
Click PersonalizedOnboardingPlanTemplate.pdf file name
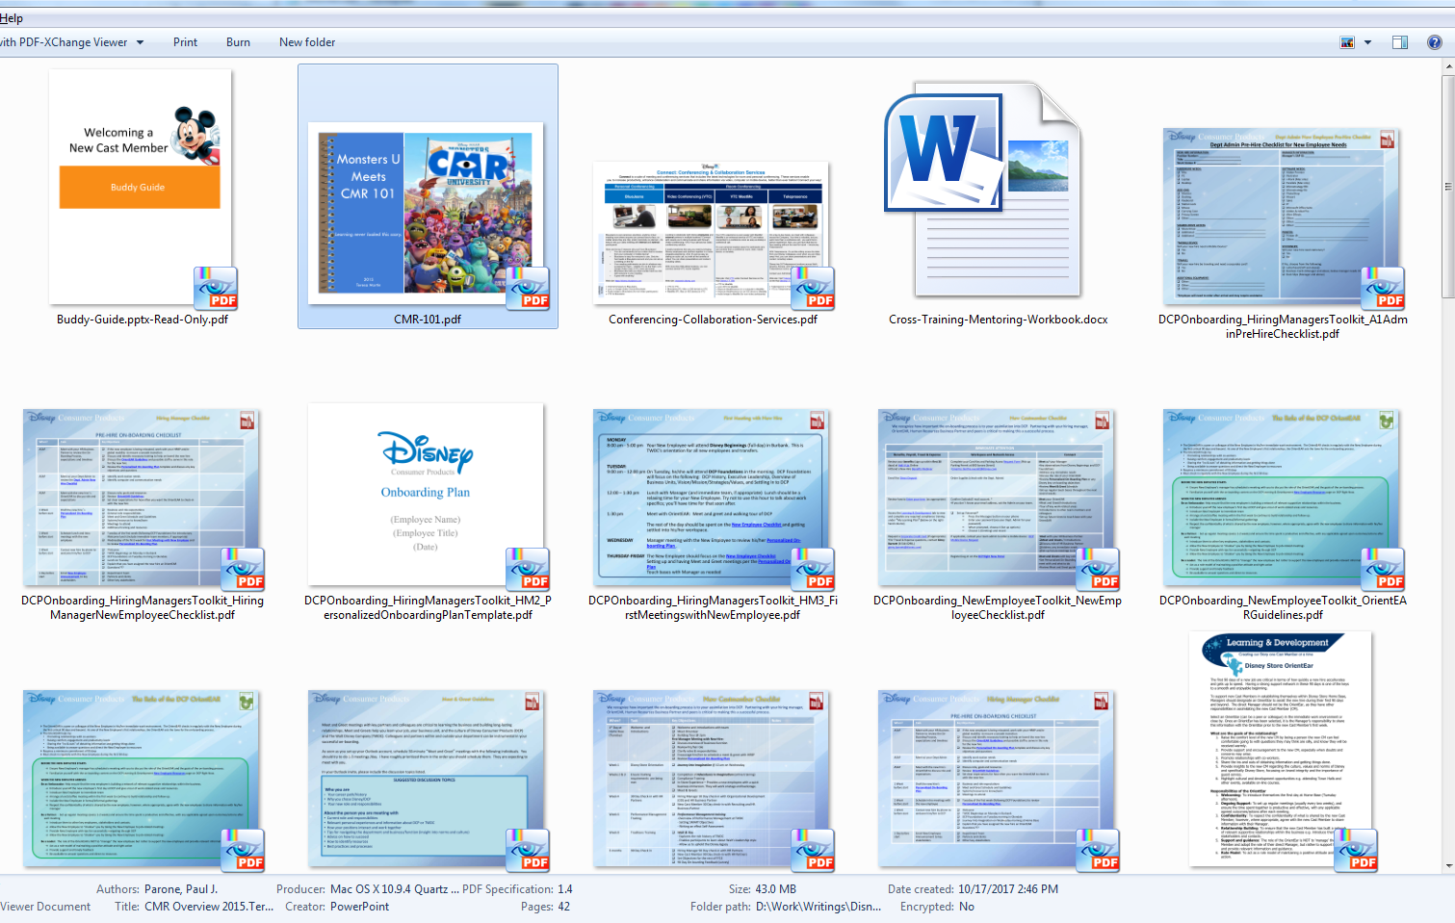pyautogui.click(x=428, y=607)
